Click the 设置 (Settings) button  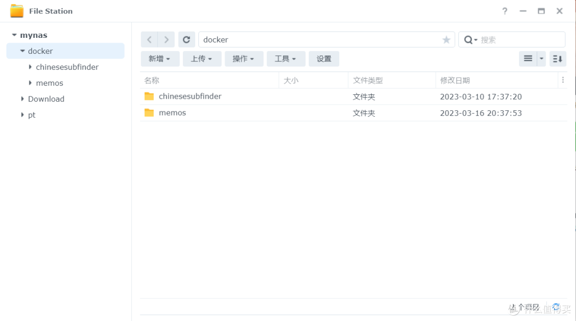324,59
